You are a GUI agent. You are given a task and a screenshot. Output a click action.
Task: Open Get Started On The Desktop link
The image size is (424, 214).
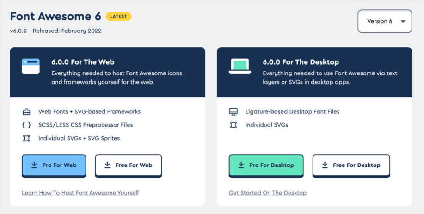[x=268, y=193]
